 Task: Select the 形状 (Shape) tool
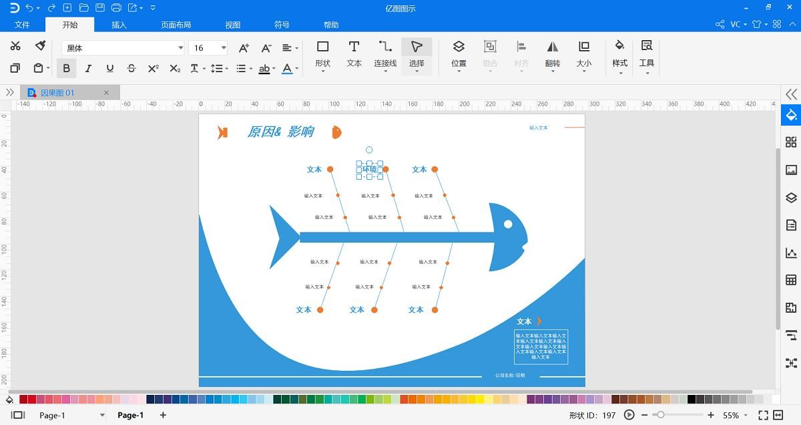322,53
